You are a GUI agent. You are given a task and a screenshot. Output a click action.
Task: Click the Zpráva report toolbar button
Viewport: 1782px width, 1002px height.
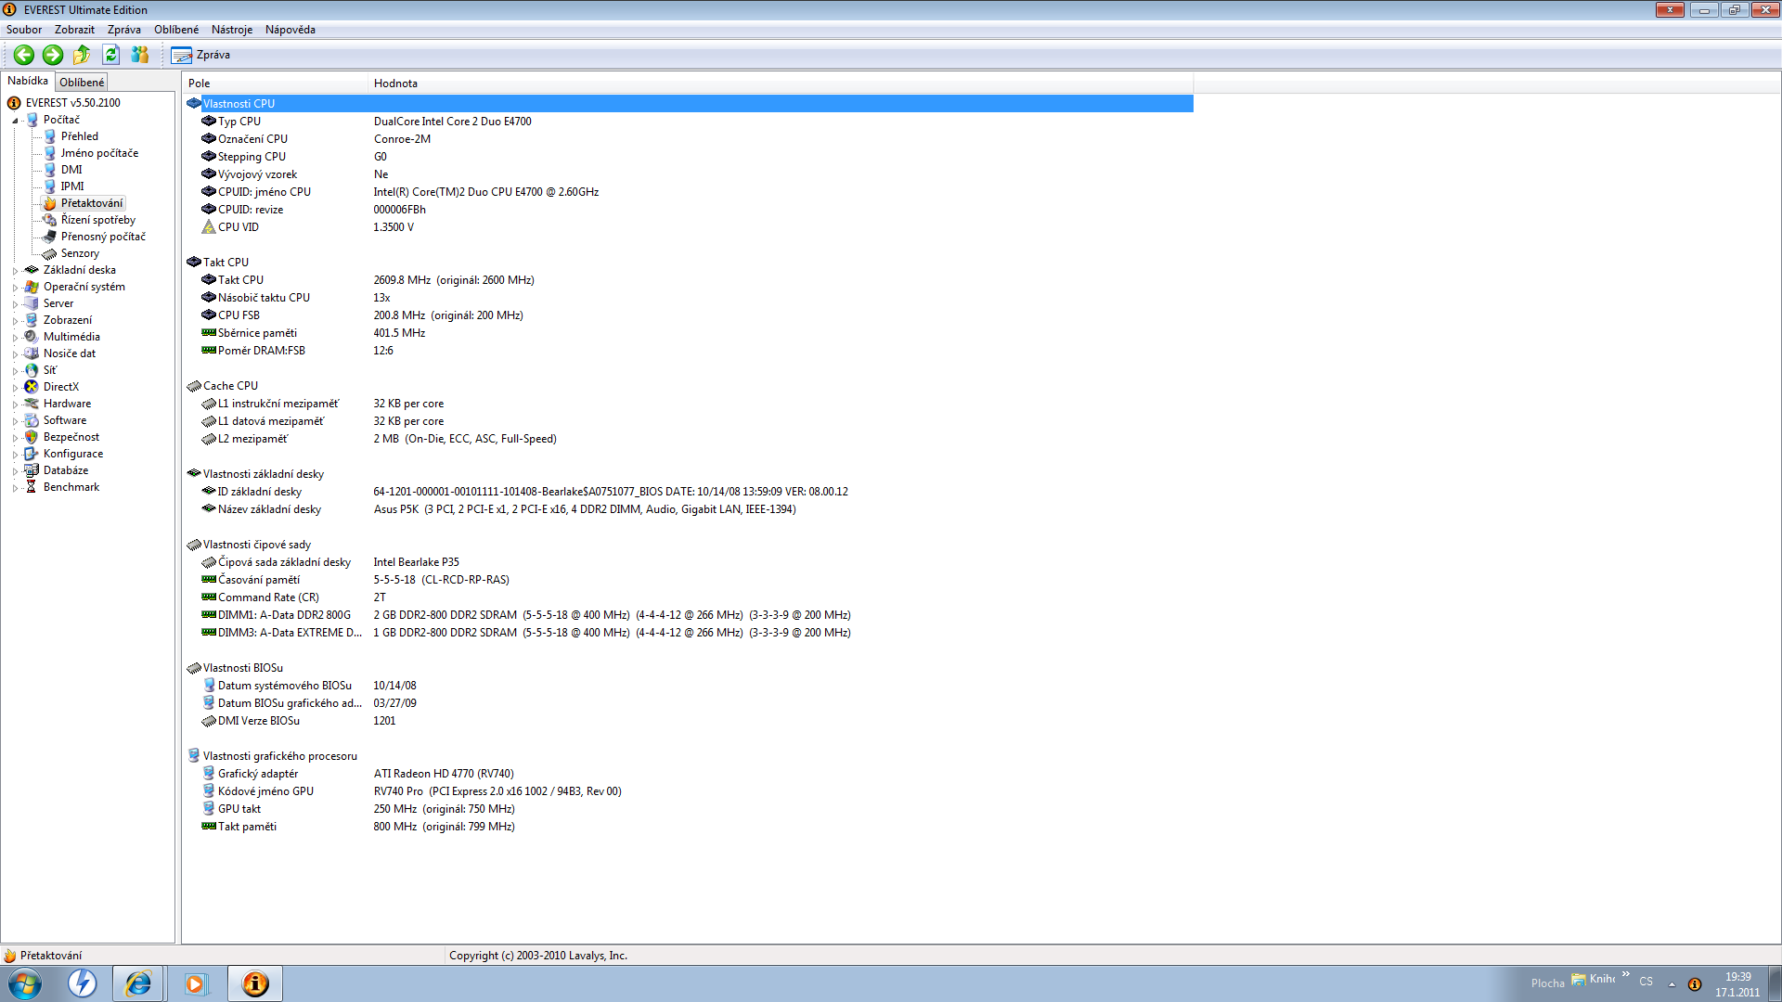[200, 55]
